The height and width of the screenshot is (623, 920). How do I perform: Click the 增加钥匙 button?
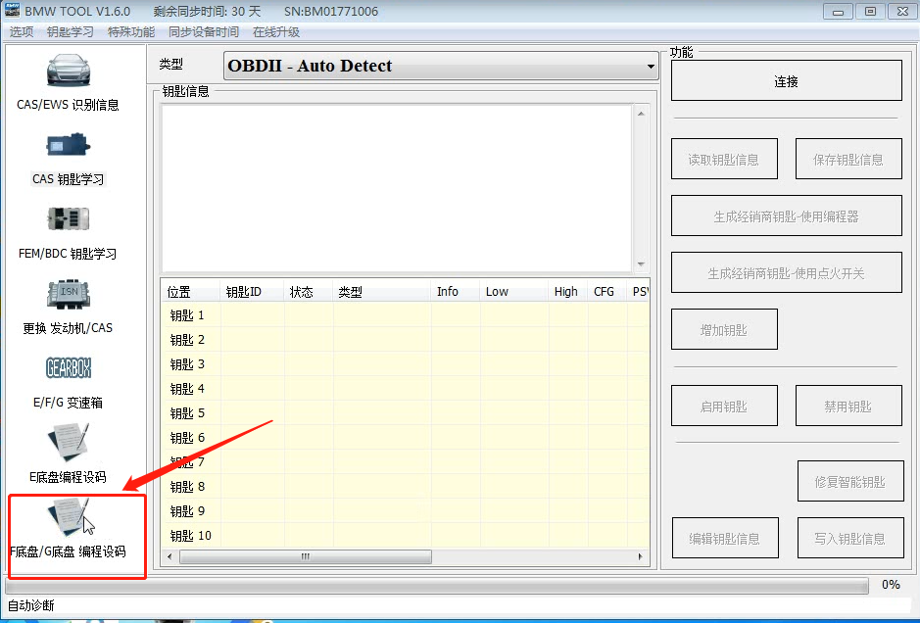(724, 330)
